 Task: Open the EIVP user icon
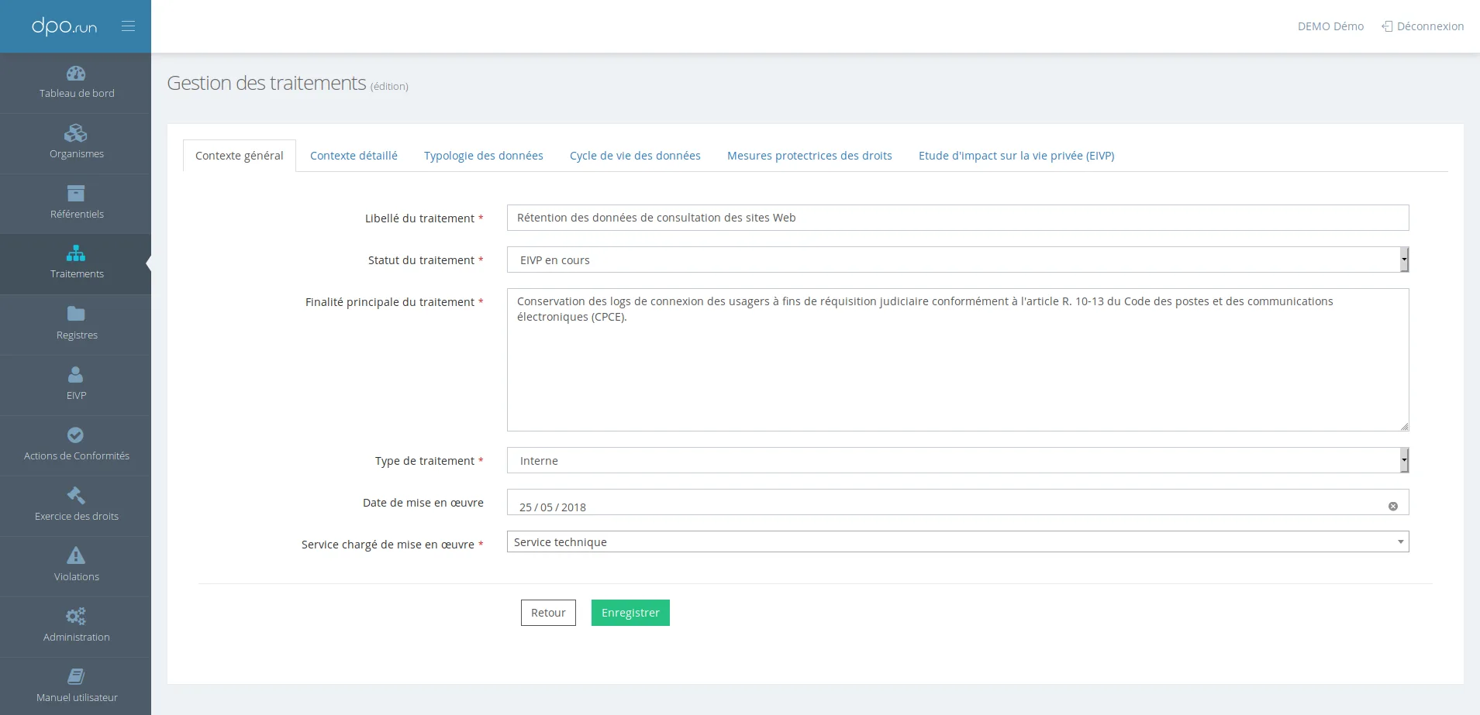76,374
